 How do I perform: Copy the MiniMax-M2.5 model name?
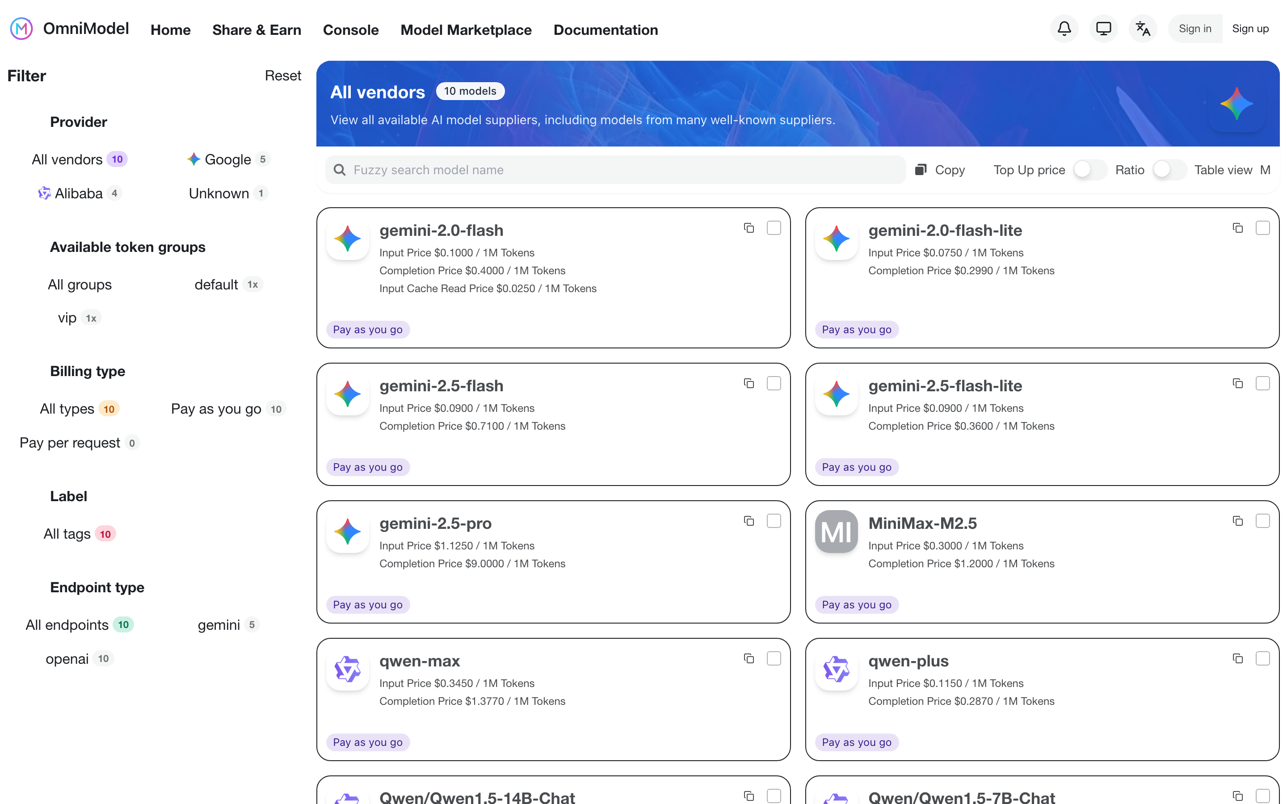pos(1237,521)
